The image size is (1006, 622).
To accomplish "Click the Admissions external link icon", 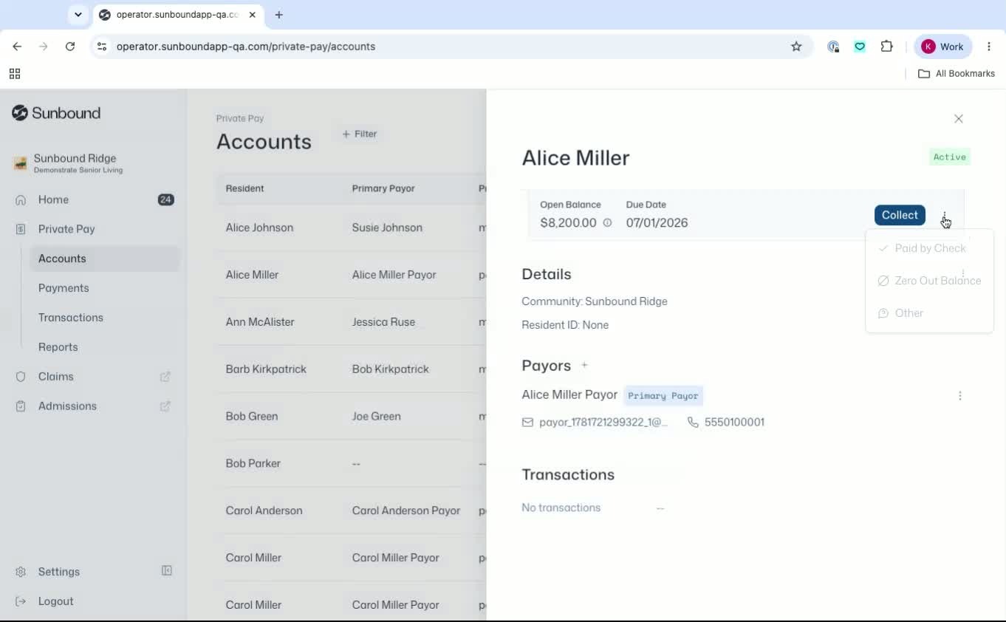I will coord(165,406).
